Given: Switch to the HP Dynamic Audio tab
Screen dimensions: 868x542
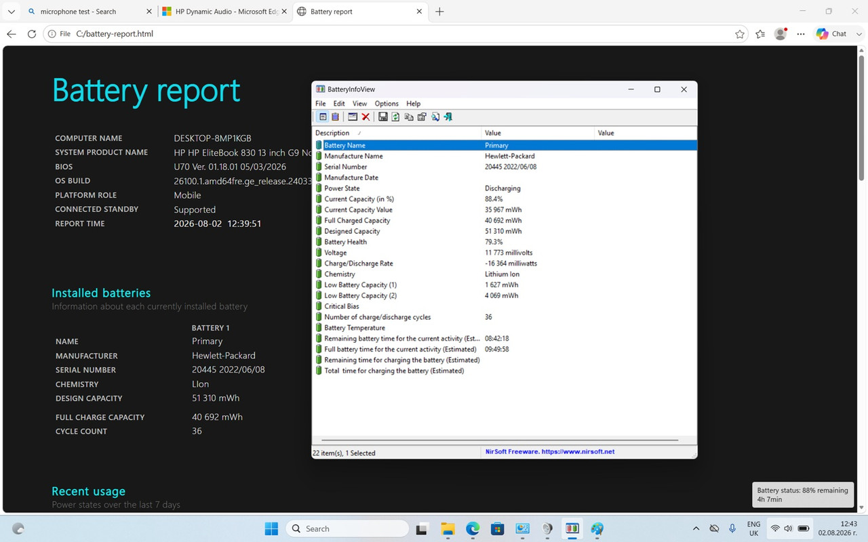Looking at the screenshot, I should pos(224,12).
